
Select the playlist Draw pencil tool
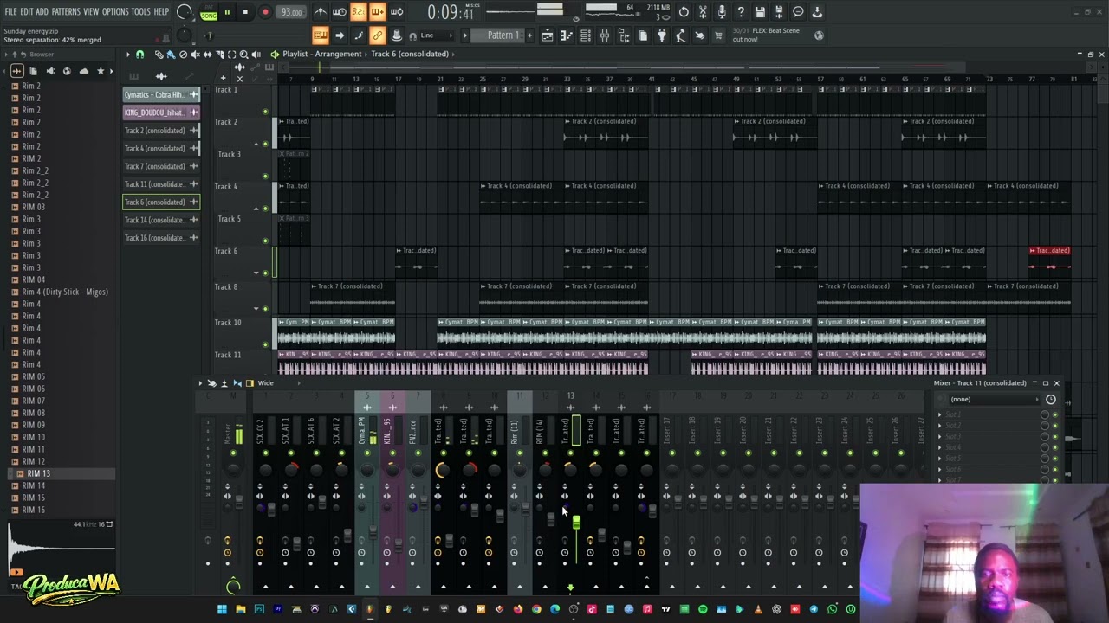159,54
